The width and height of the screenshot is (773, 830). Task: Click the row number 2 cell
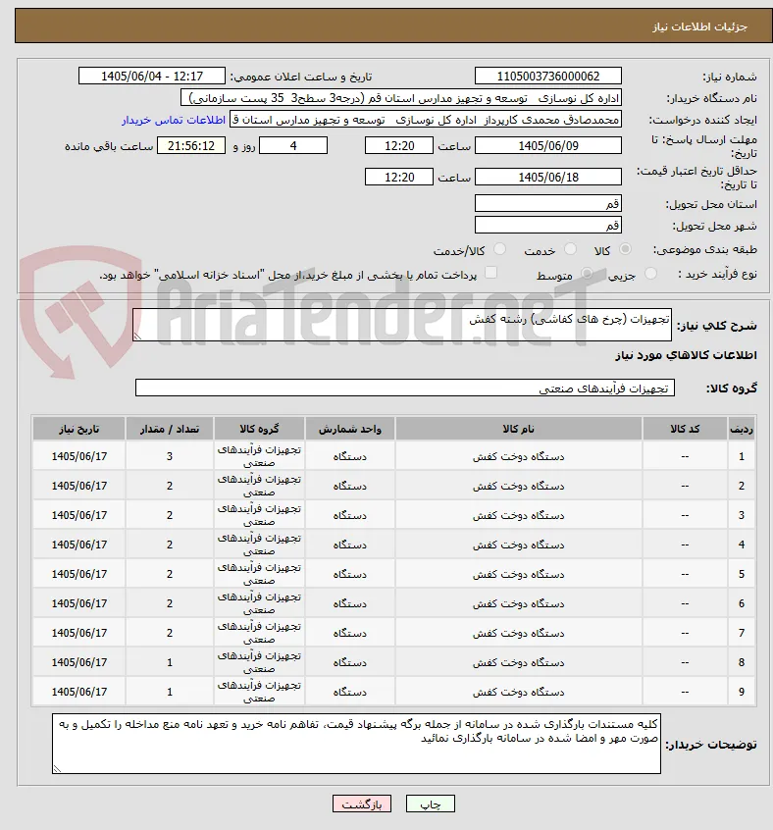(x=742, y=486)
